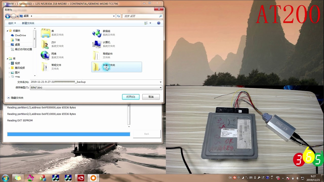
Task: Open the colorful cubes app on taskbar
Action: (x=43, y=178)
